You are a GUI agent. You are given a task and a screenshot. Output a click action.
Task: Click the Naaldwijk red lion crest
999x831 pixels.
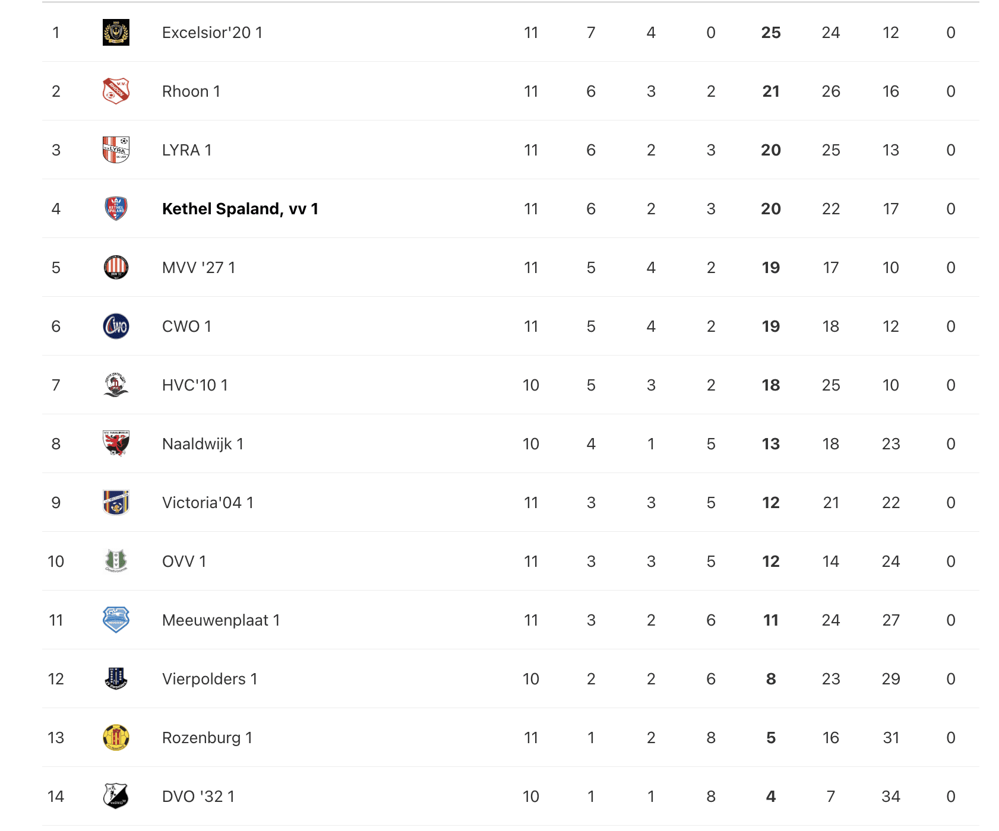(x=116, y=444)
